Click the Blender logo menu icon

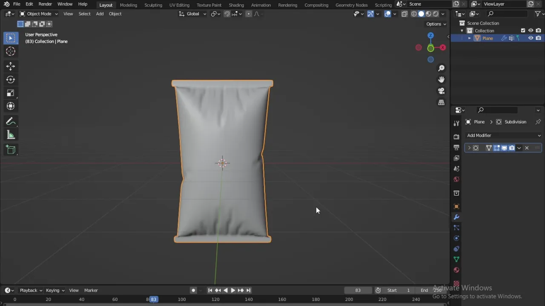point(6,4)
